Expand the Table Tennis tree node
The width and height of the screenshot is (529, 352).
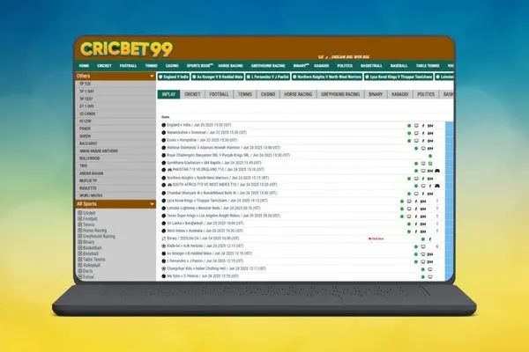tap(80, 260)
